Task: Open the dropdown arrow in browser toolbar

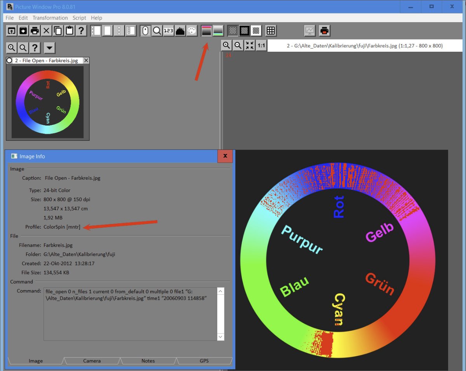Action: [x=49, y=48]
